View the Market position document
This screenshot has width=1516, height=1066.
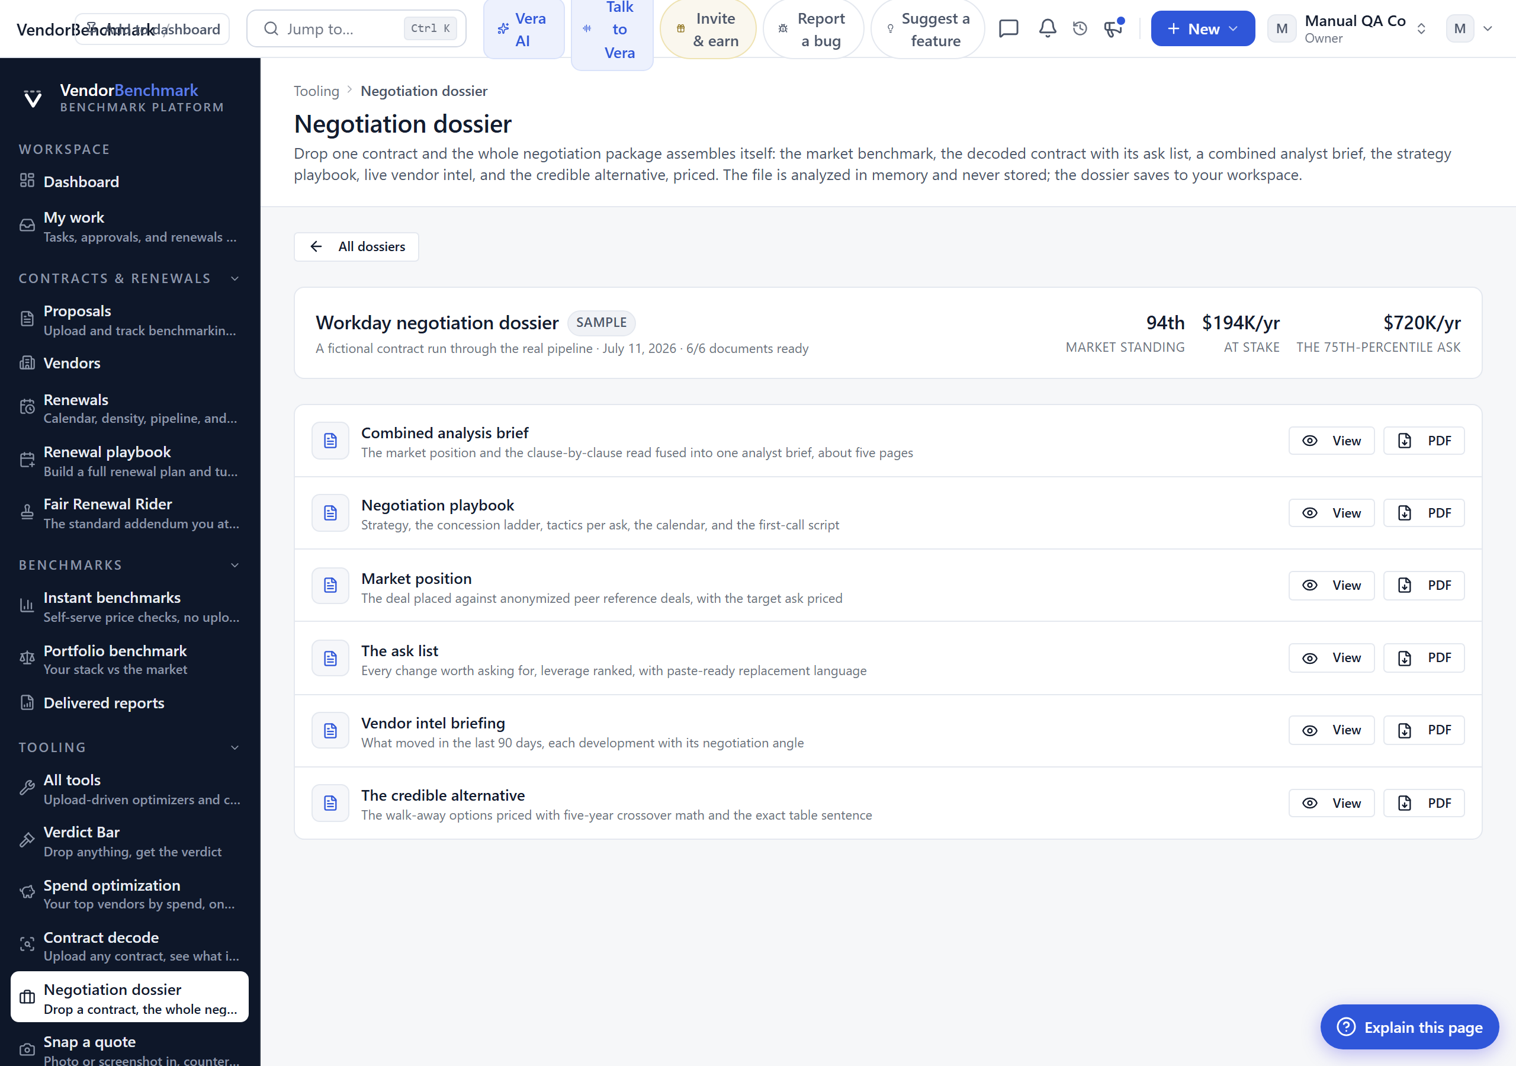point(1331,585)
